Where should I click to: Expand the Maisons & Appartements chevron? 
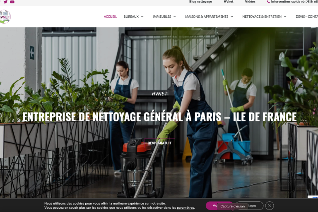pos(231,17)
